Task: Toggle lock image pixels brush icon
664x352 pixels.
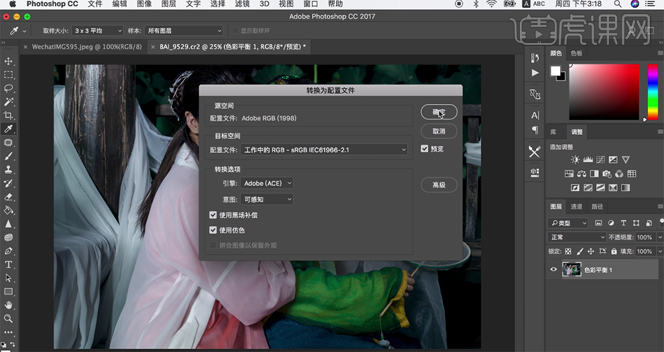Action: pos(579,251)
